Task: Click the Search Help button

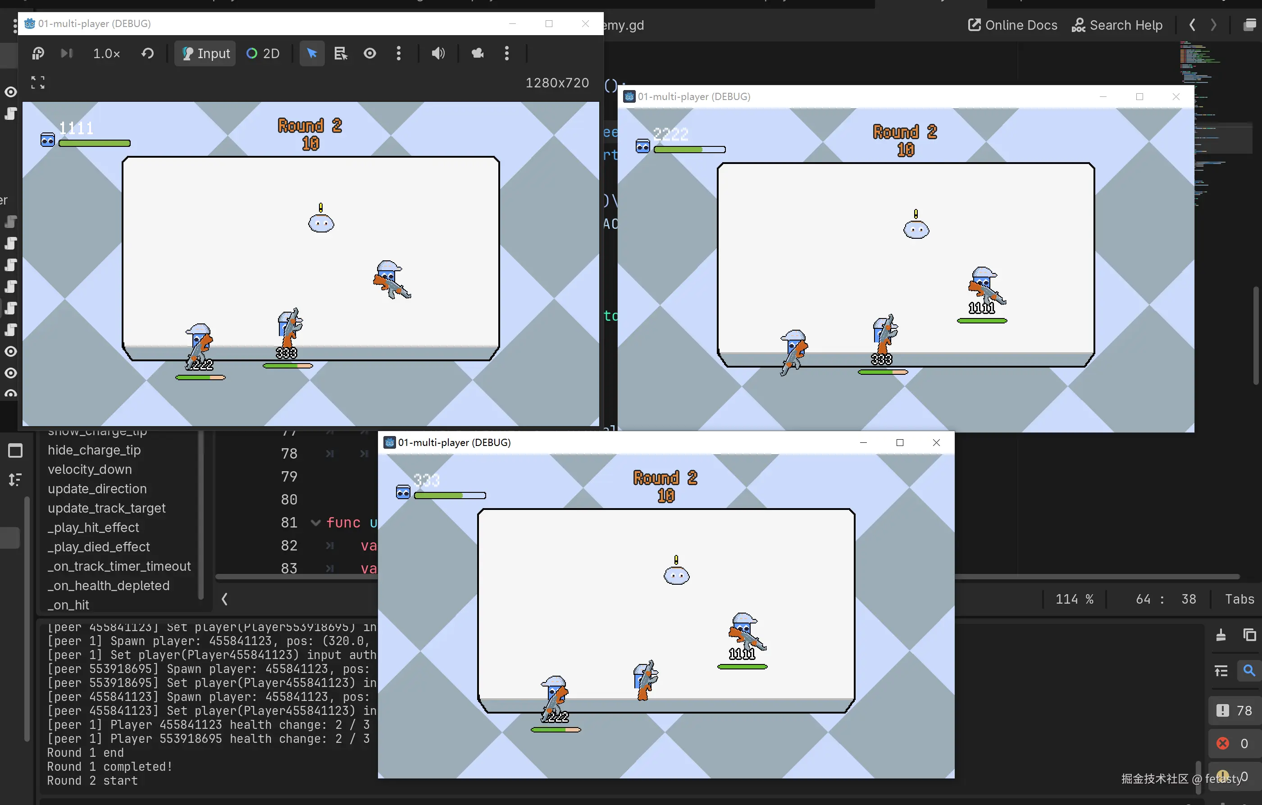Action: pos(1117,25)
